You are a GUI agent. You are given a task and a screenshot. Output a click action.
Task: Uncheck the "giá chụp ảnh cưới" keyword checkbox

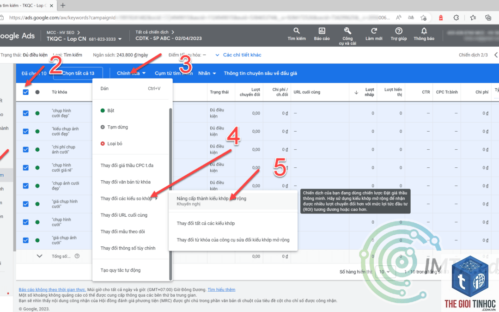pos(26,240)
